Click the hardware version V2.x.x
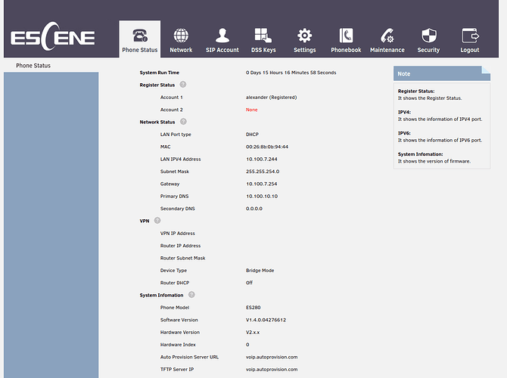The image size is (507, 378). [253, 332]
